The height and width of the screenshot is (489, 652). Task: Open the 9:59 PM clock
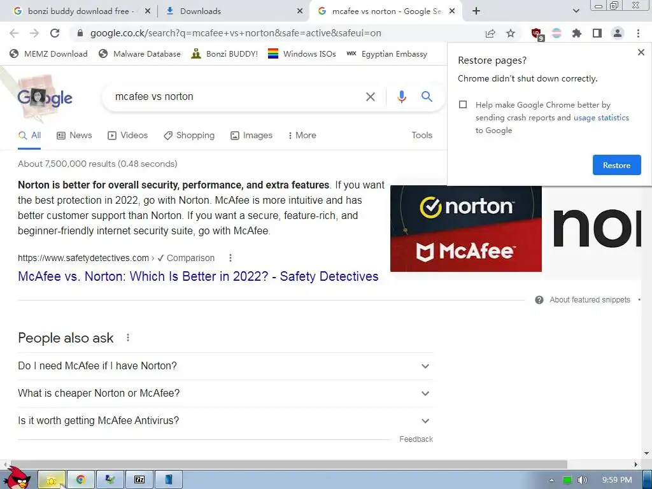click(x=616, y=480)
